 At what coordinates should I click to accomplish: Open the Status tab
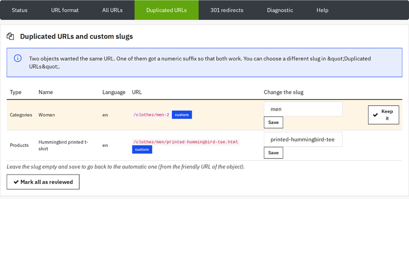(x=19, y=10)
